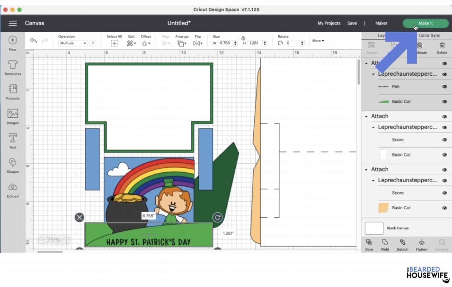452x287 pixels.
Task: Open the Operation dropdown showing Multiple
Action: pyautogui.click(x=73, y=43)
